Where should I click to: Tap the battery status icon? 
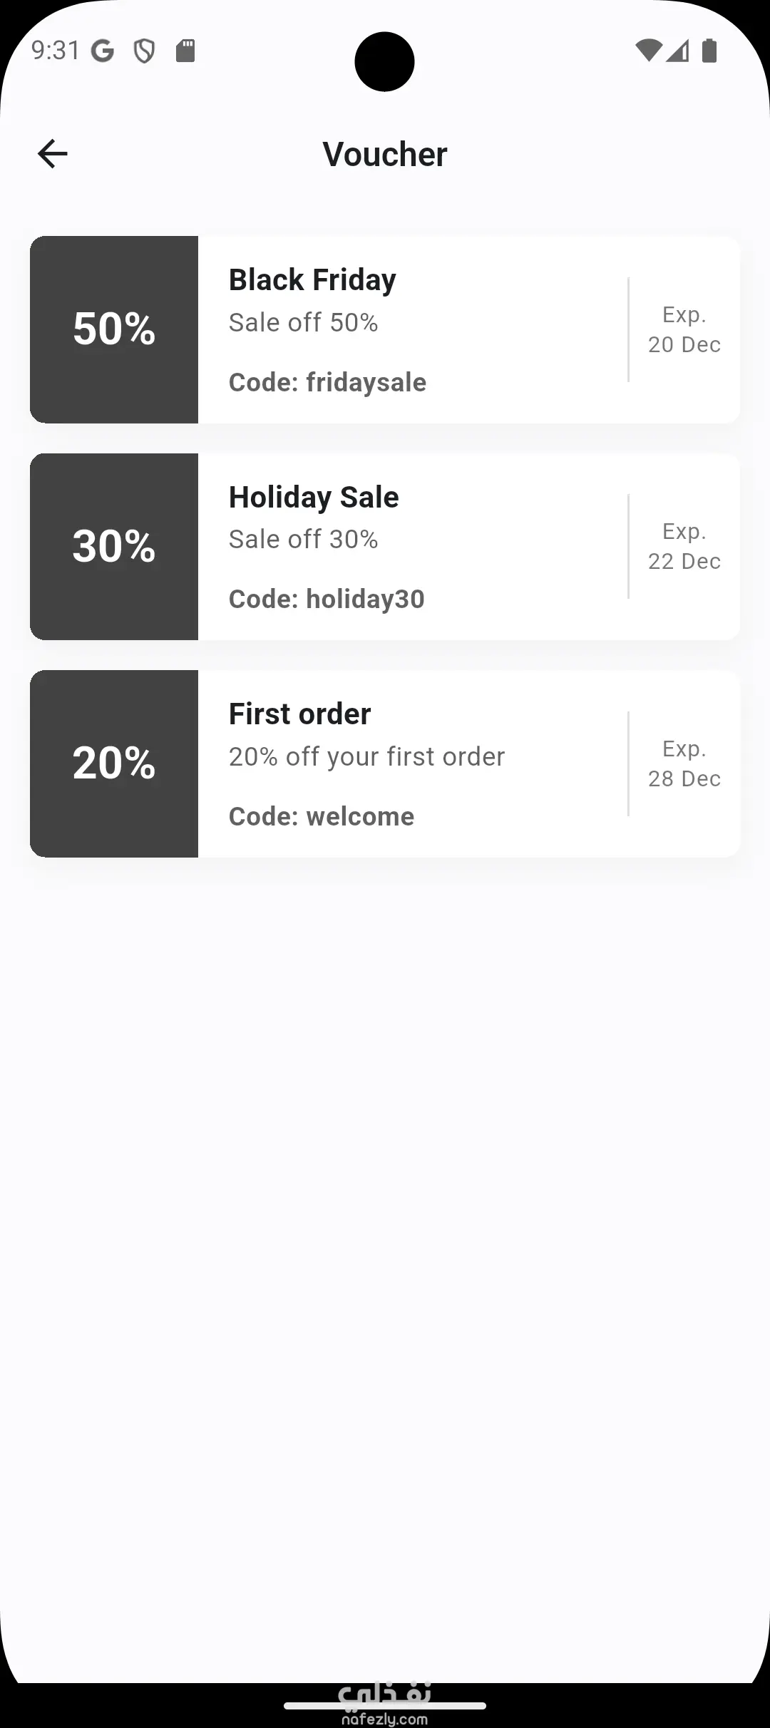pos(709,51)
